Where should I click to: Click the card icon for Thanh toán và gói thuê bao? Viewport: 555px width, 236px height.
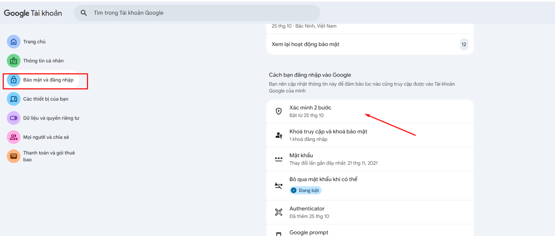[13, 156]
